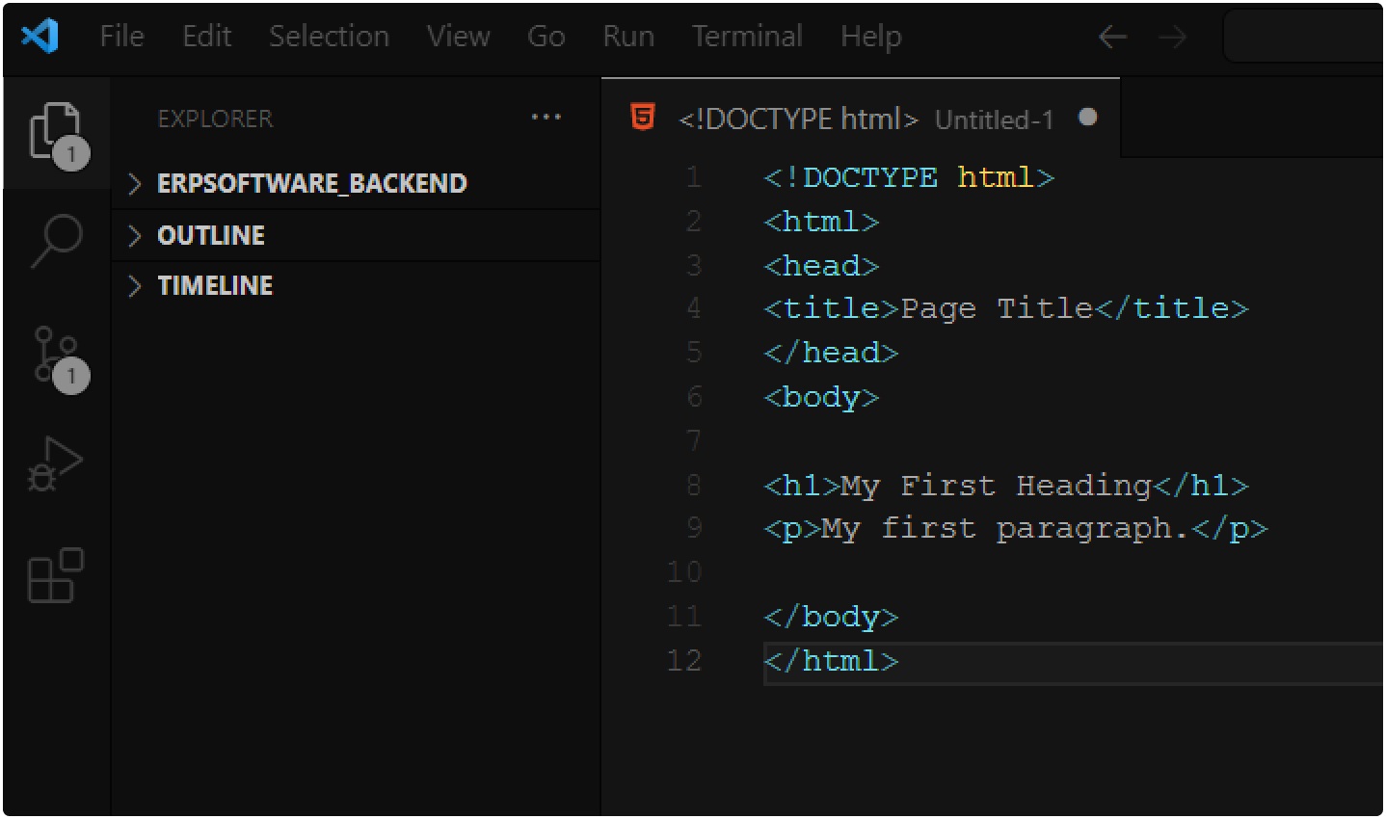Go forward using right arrow icon

pos(1172,38)
